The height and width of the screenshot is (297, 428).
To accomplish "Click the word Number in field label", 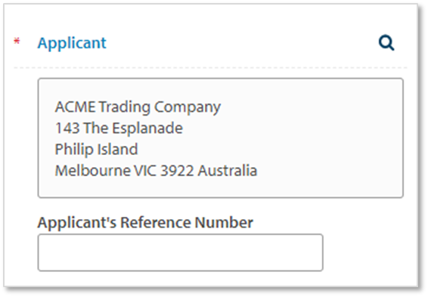I will click(224, 222).
